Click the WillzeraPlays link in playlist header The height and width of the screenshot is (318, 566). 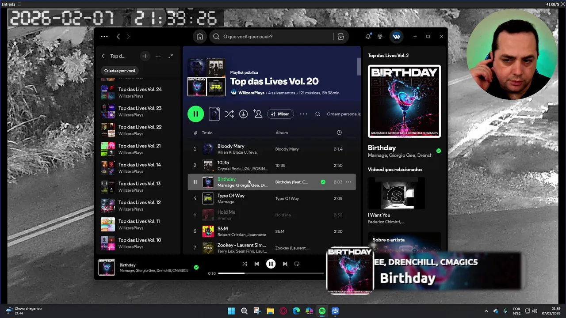click(251, 93)
